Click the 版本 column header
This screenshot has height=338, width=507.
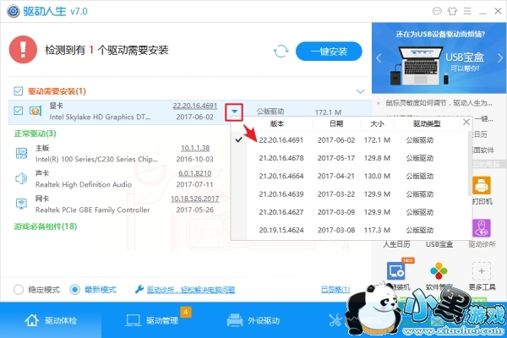(277, 123)
